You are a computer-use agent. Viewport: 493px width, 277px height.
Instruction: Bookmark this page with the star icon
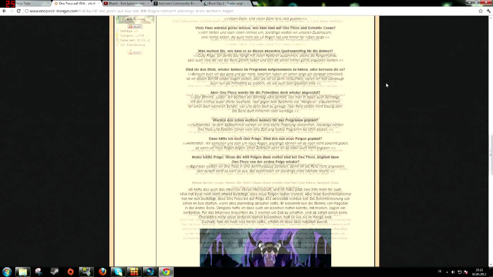click(481, 11)
